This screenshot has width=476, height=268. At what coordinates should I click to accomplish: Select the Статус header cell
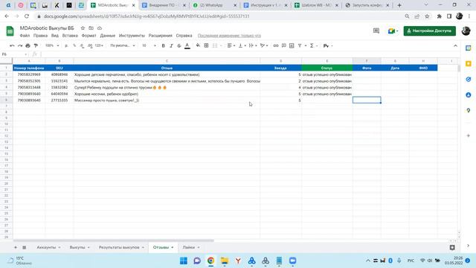pos(327,68)
